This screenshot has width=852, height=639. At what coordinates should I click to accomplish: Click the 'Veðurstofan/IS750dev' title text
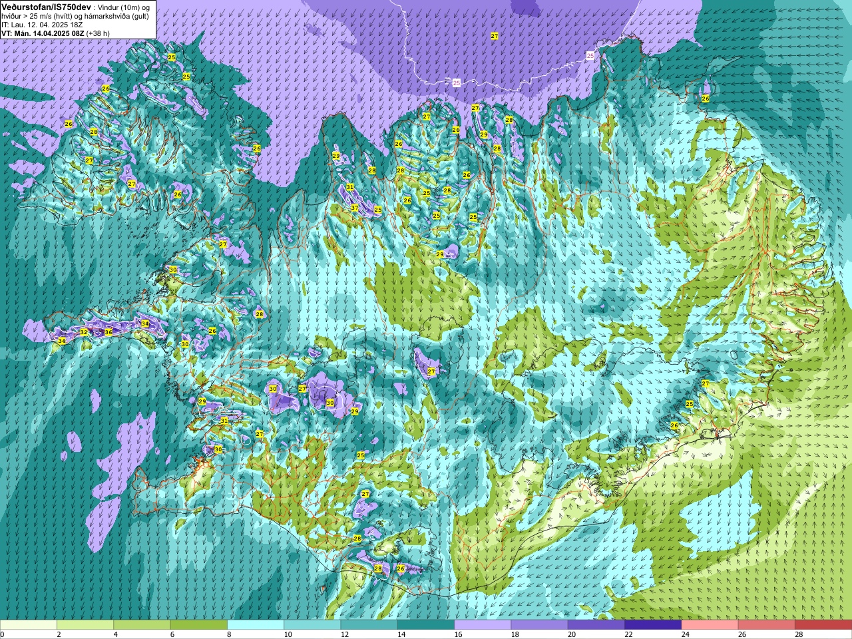[46, 6]
